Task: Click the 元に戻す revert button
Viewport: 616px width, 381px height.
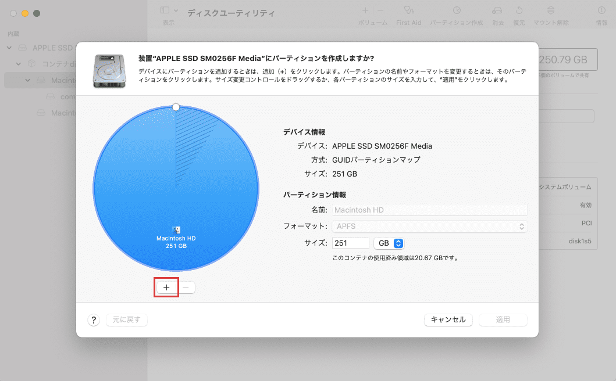Action: coord(126,320)
